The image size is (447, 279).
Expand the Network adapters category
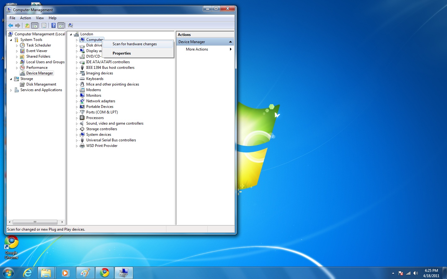click(x=77, y=101)
